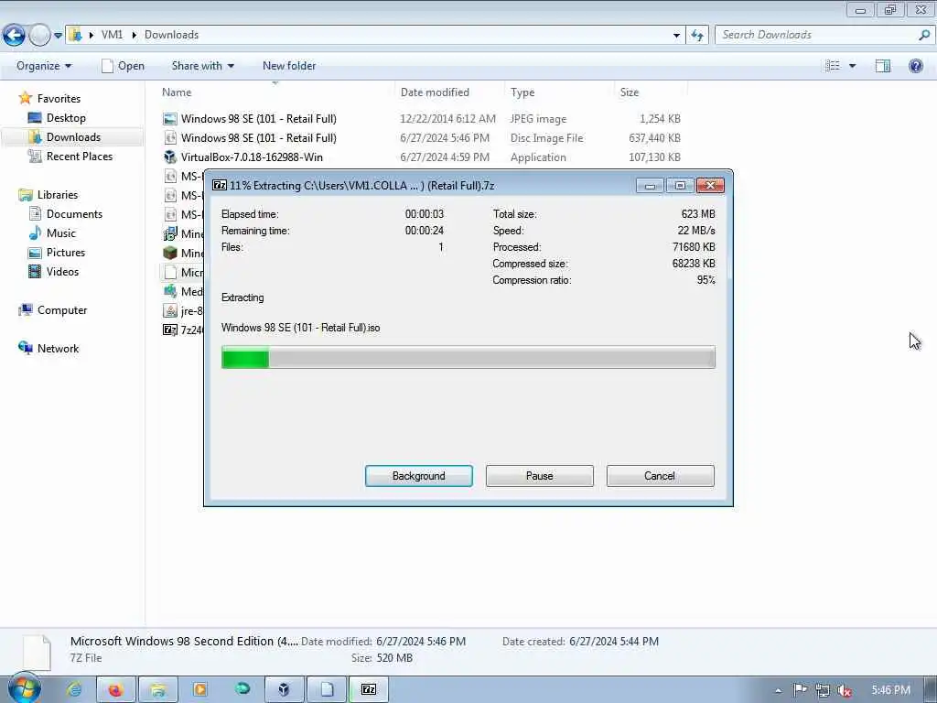
Task: Click the taskbar clock showing 5:46 PM
Action: point(890,690)
